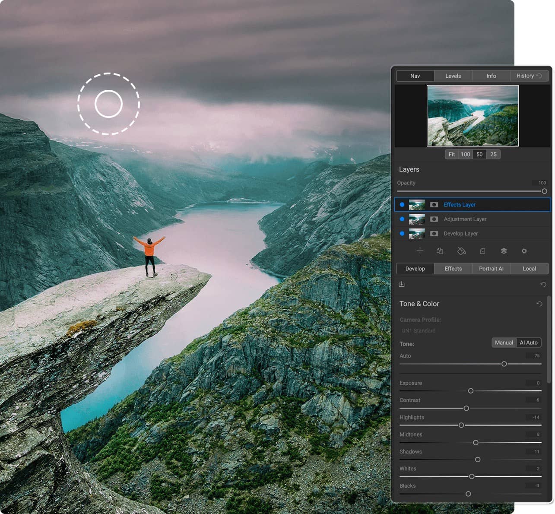This screenshot has height=514, width=555.
Task: Reset the Tone & Color section
Action: 539,304
